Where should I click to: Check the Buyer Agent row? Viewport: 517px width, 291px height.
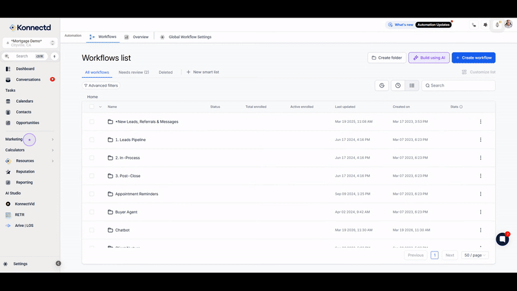click(x=92, y=212)
